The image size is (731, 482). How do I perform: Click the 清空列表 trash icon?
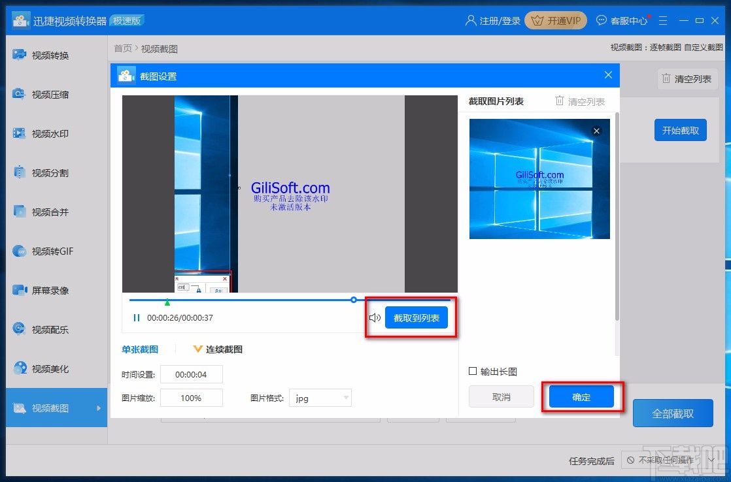pos(559,101)
